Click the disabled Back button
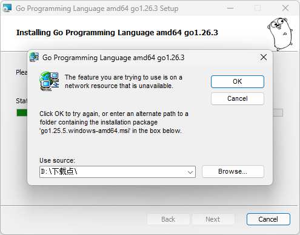 coord(168,219)
